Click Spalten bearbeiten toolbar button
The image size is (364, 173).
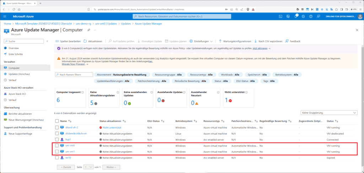click(x=68, y=41)
